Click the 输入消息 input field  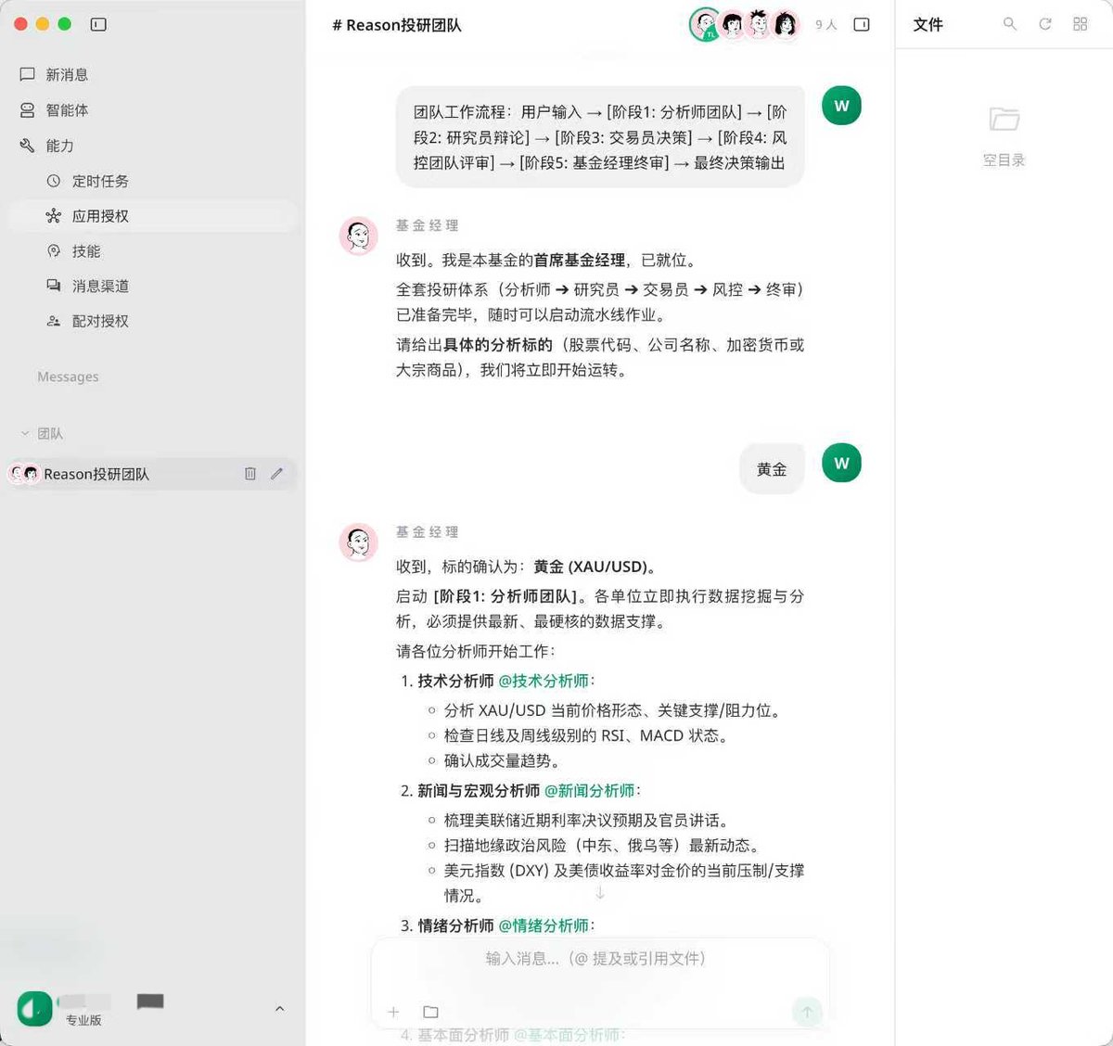tap(594, 959)
